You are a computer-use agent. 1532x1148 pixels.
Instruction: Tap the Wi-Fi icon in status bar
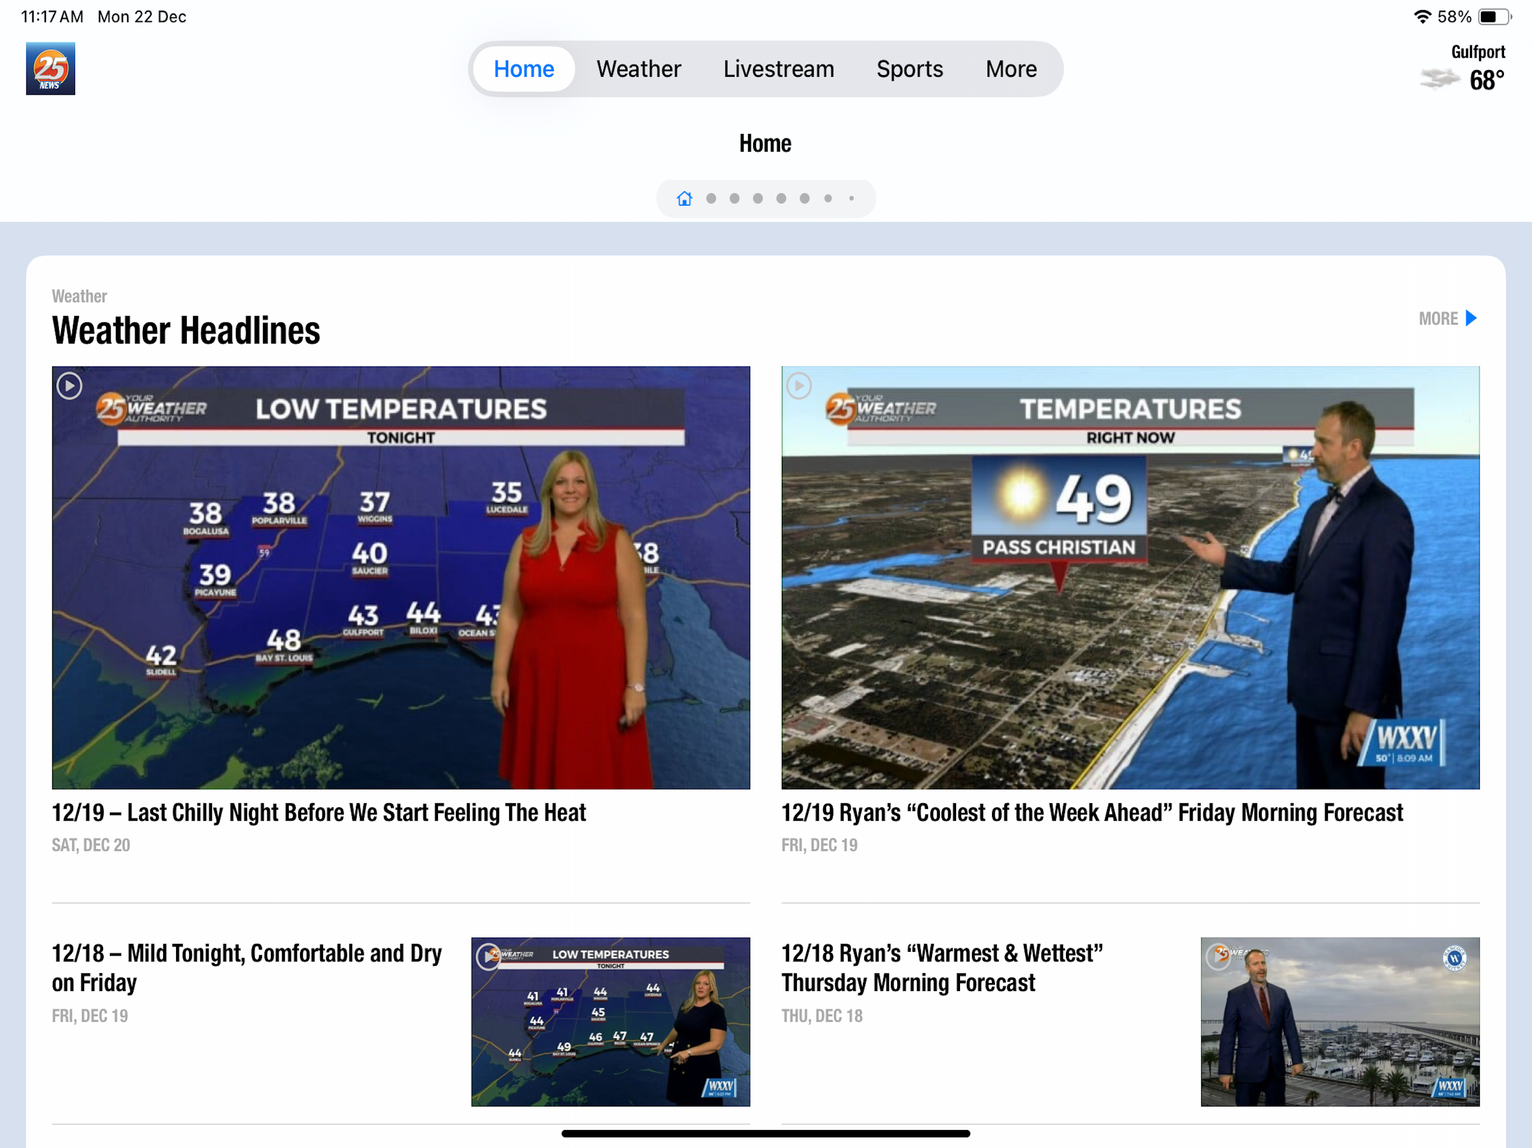pyautogui.click(x=1423, y=17)
